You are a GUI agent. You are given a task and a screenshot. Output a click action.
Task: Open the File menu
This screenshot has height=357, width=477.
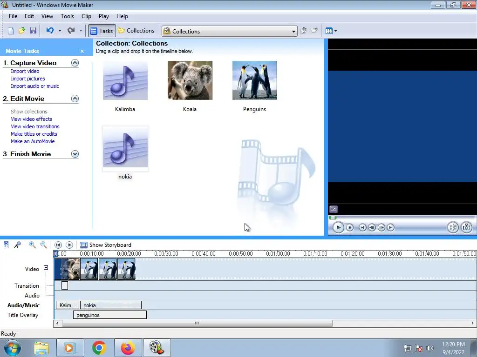pos(13,16)
